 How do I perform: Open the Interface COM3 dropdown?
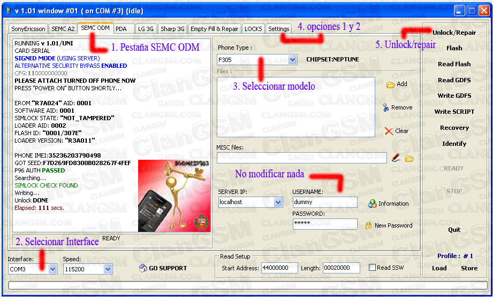[52, 269]
